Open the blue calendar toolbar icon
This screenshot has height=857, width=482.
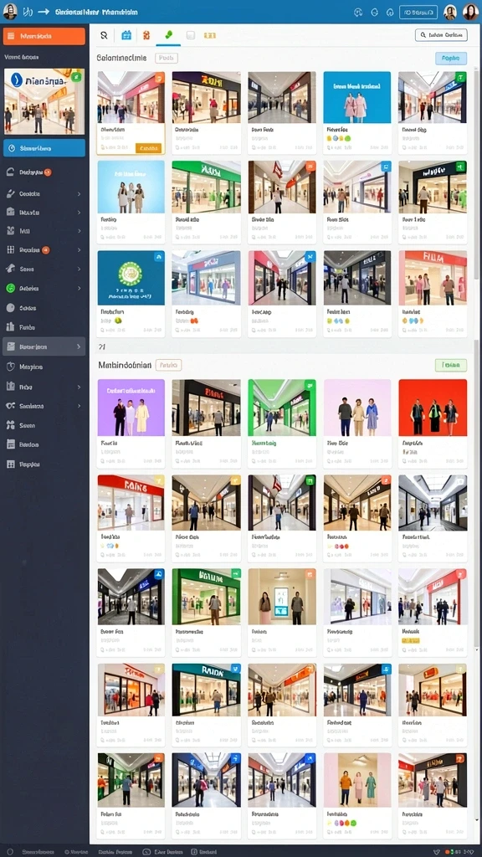126,35
